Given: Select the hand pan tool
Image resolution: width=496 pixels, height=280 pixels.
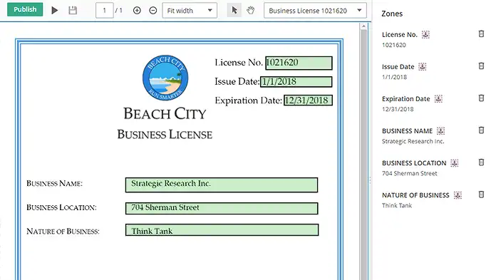Looking at the screenshot, I should click(251, 11).
